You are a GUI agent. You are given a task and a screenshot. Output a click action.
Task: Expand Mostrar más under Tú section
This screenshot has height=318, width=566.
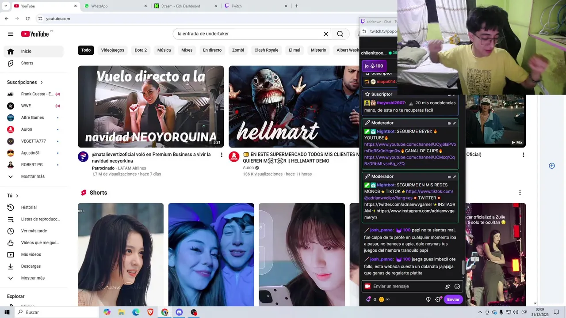pos(34,278)
